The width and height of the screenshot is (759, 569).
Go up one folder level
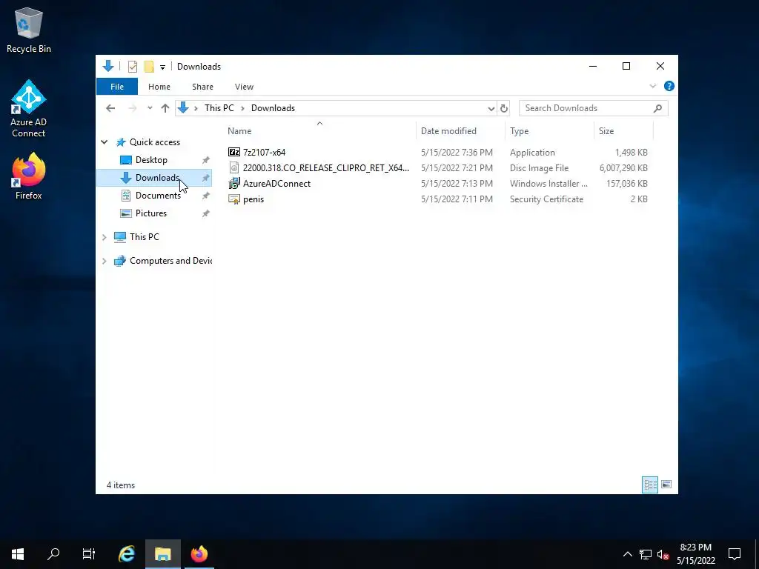coord(165,108)
